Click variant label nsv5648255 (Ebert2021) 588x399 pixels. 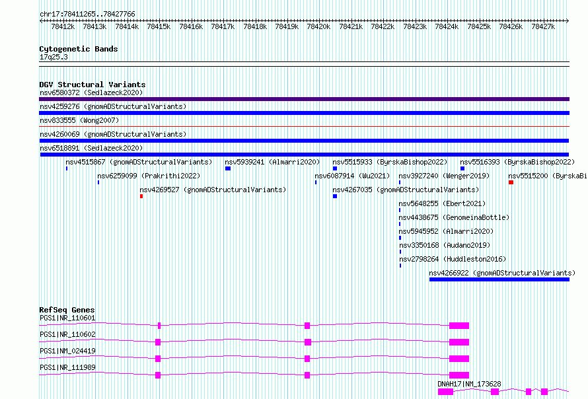coord(442,203)
